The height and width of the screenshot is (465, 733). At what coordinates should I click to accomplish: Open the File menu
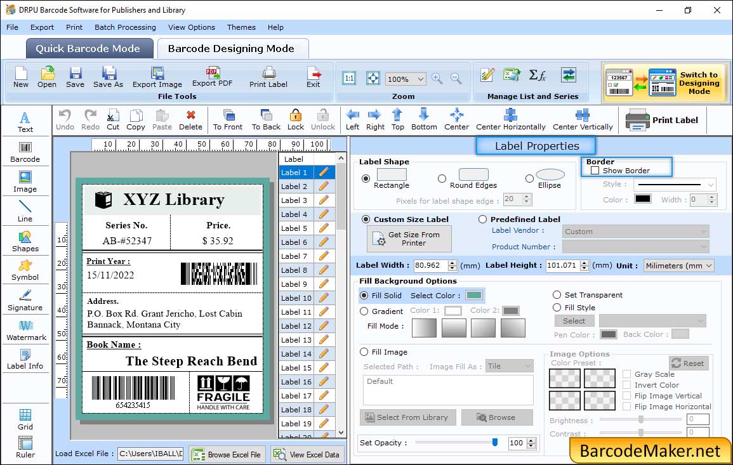pos(13,27)
